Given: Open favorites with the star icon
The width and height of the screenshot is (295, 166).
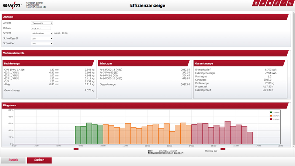Looking at the screenshot, I should [x=263, y=3].
